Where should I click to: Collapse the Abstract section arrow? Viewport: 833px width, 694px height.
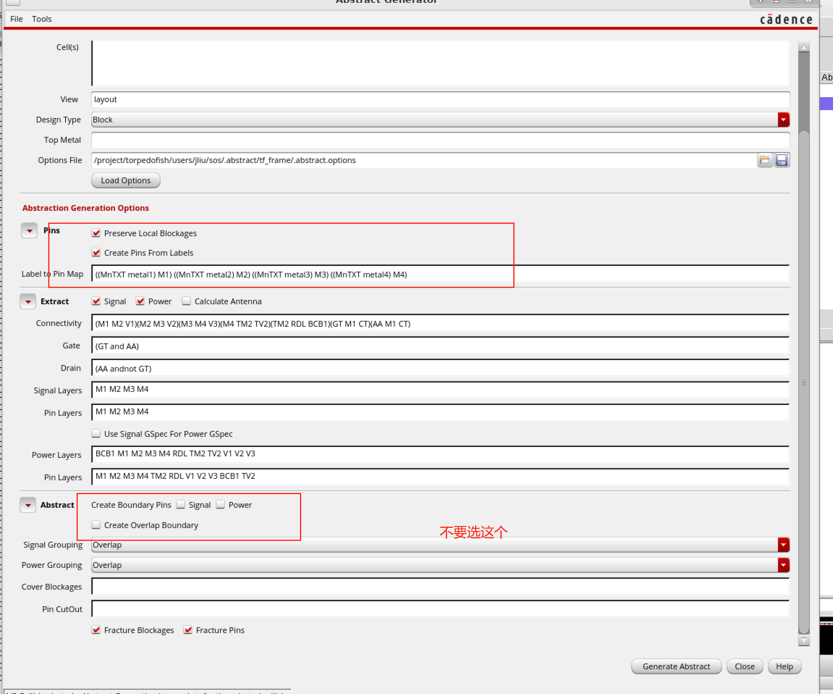(28, 505)
